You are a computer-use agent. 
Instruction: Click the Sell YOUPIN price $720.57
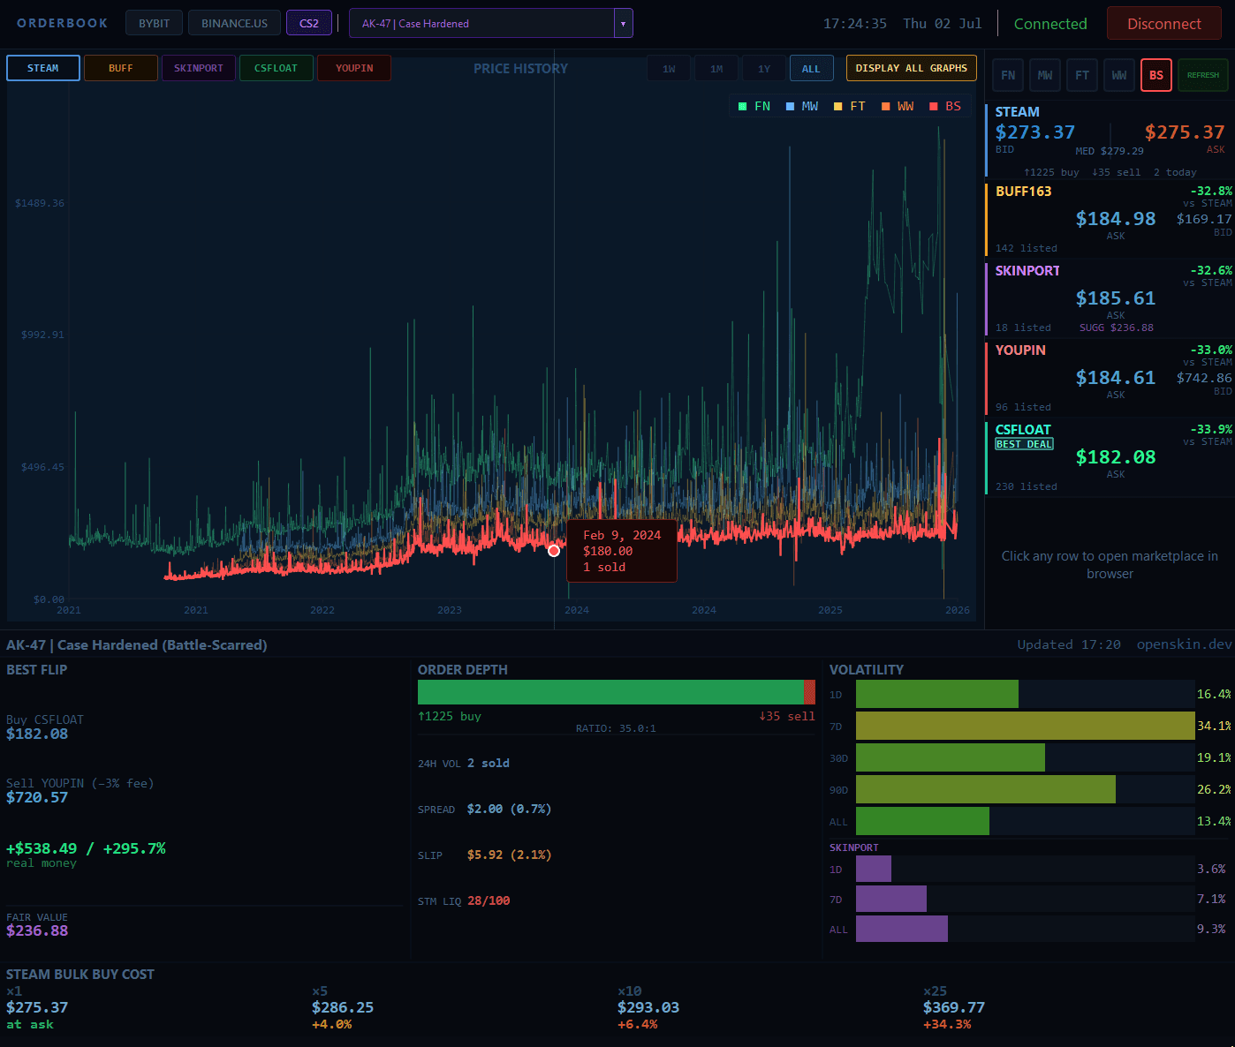click(37, 797)
